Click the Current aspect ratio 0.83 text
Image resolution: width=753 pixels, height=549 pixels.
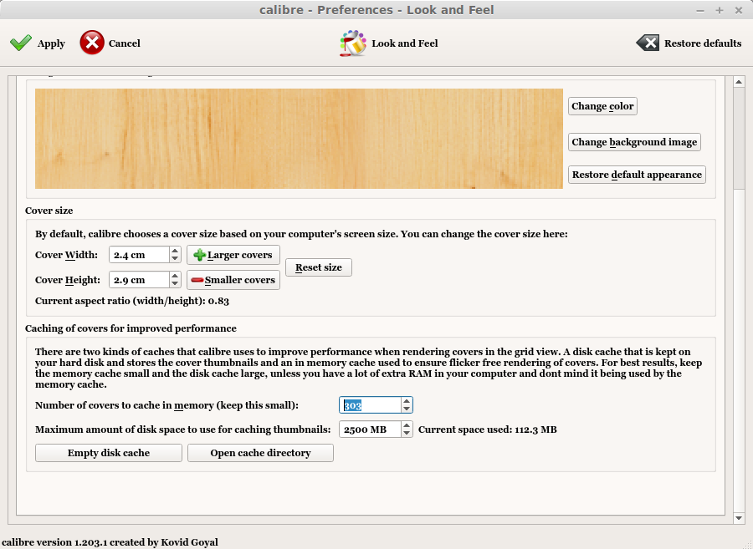click(x=132, y=301)
